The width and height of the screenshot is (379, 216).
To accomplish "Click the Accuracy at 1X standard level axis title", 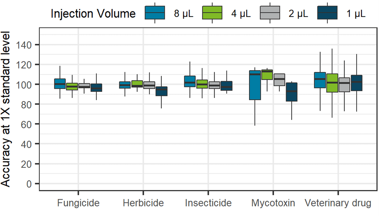I will 5,109.
